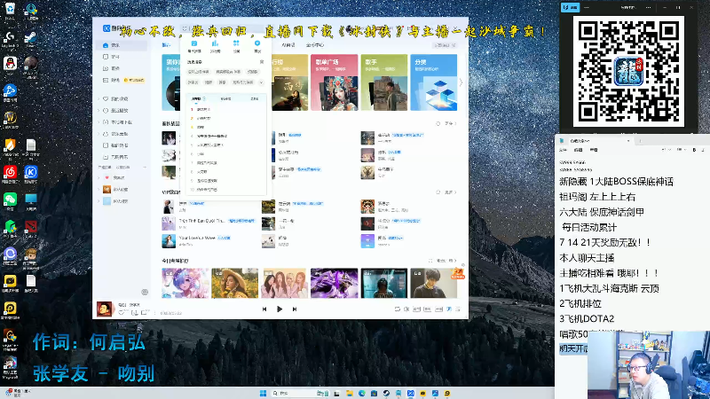Open the green WeChat desktop icon
This screenshot has height=399, width=710.
pos(10,201)
